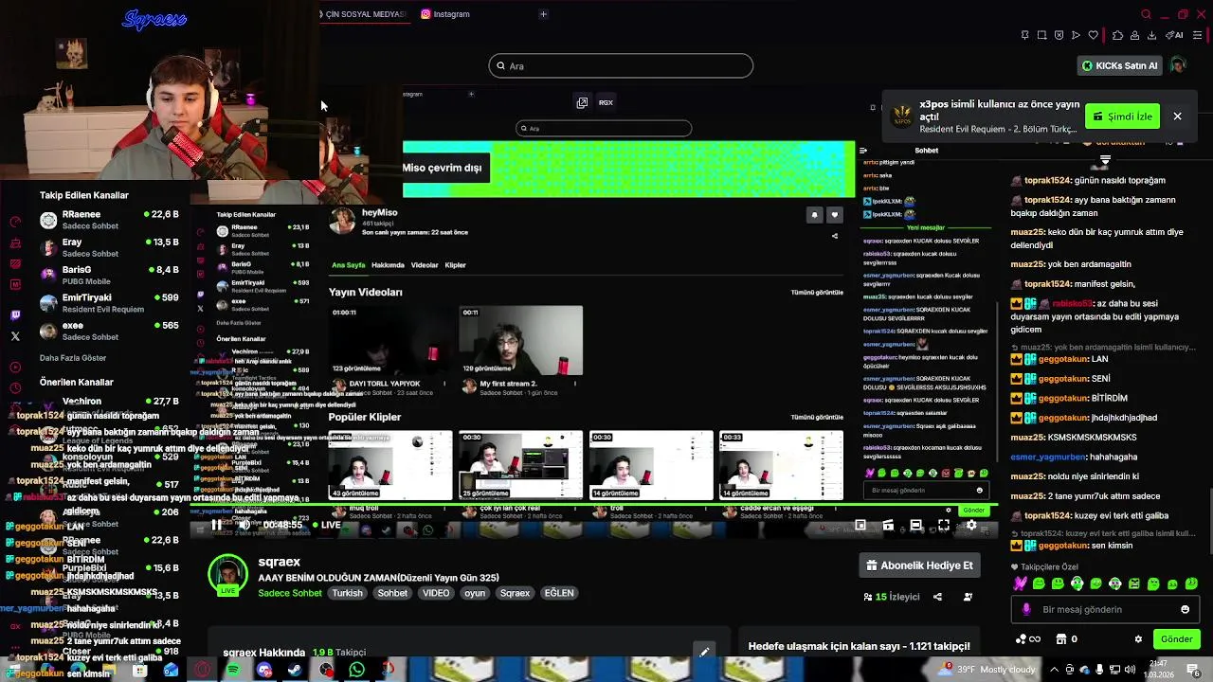Open Twitch icon in left browser sidebar
The image size is (1213, 682).
tap(15, 315)
